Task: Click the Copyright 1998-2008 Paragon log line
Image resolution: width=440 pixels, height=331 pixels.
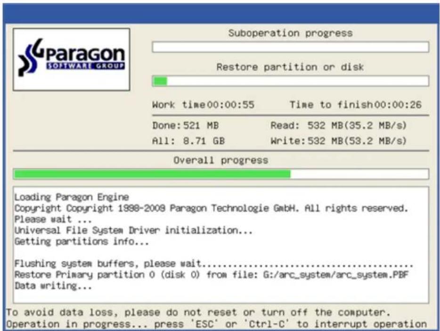Action: point(211,208)
